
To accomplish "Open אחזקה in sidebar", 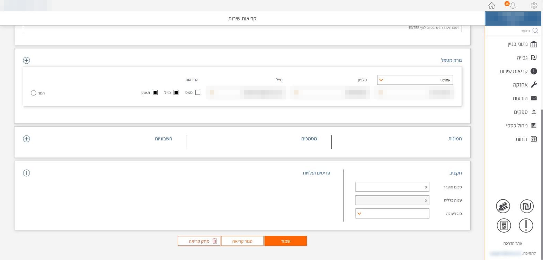I will (x=525, y=85).
